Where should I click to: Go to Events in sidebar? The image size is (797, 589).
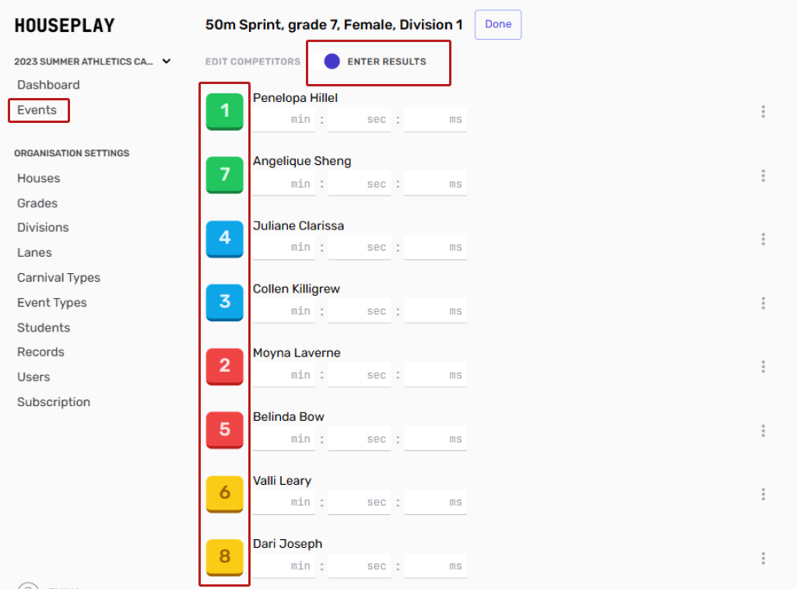(37, 110)
